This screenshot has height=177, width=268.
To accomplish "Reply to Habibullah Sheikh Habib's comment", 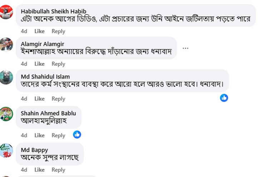I will [58, 31].
